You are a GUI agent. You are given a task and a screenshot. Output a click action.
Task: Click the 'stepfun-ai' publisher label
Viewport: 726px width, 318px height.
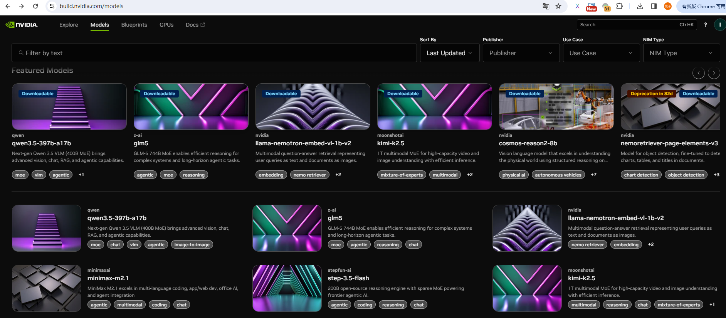339,270
